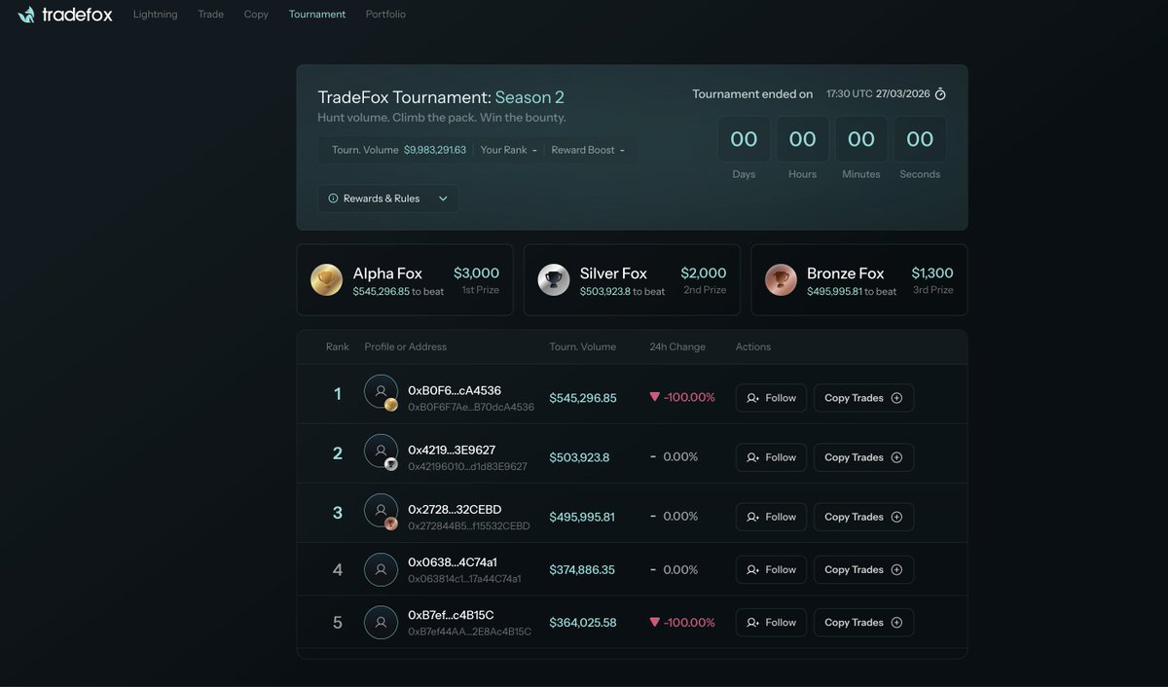The width and height of the screenshot is (1168, 687).
Task: Click the rank 4 profile avatar
Action: coord(381,569)
